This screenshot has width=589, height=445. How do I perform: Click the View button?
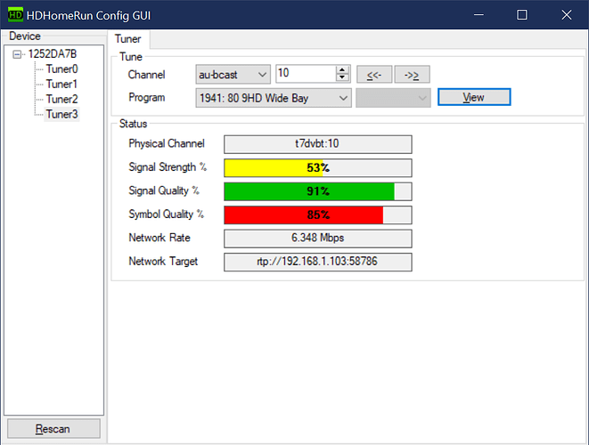(474, 97)
